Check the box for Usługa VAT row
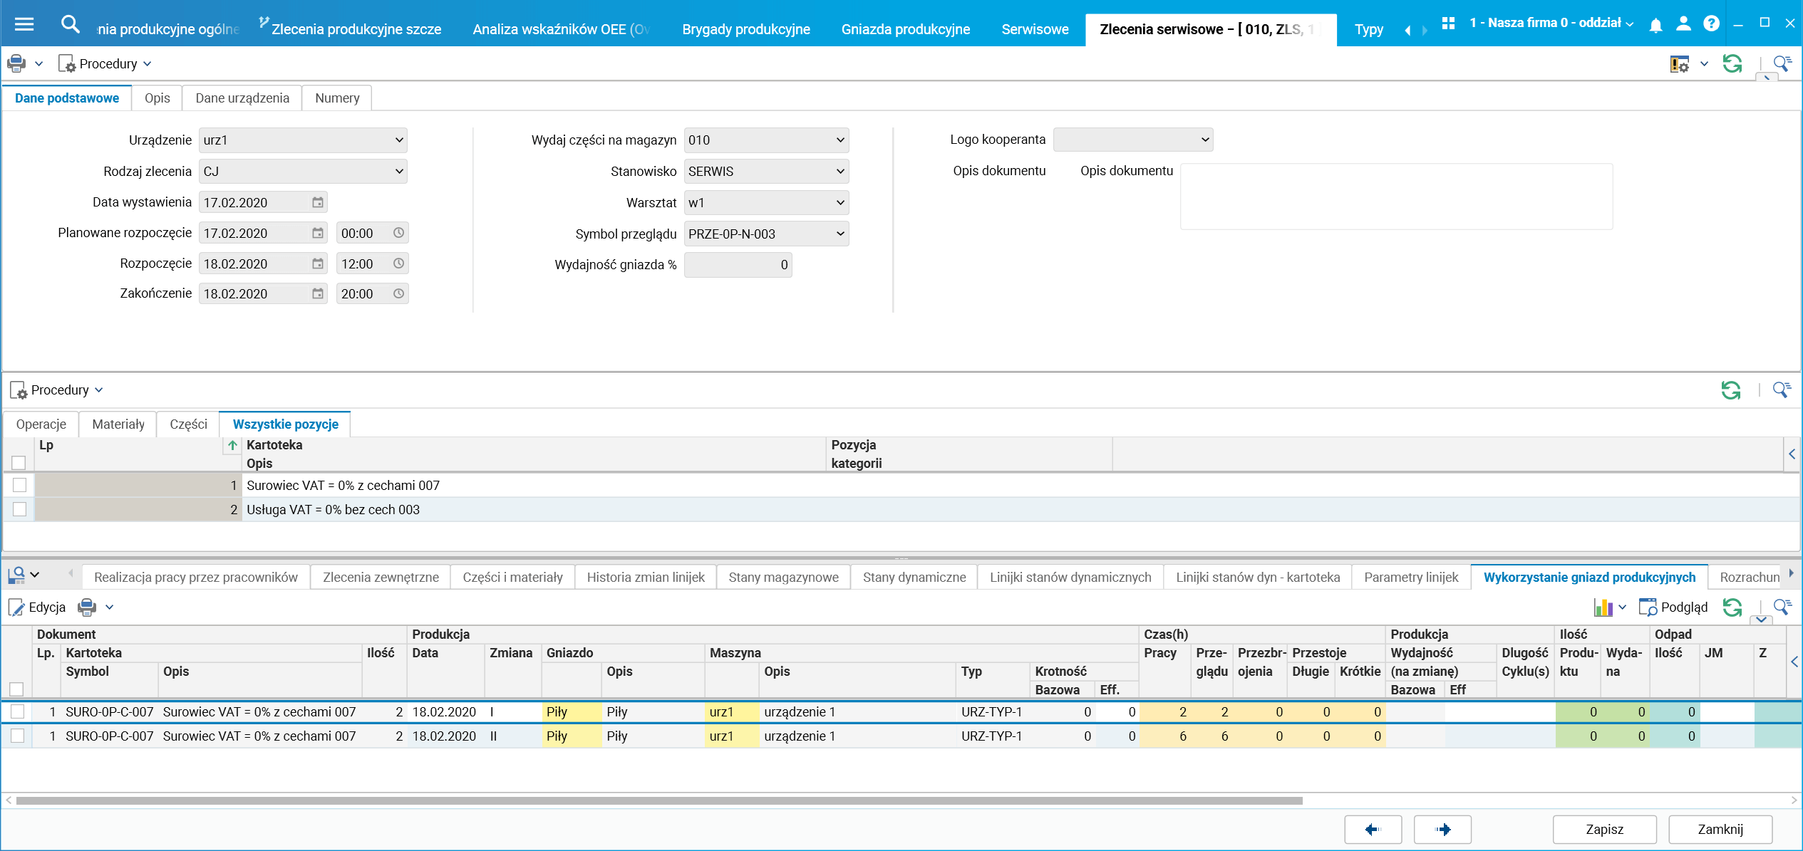The image size is (1803, 851). (19, 509)
